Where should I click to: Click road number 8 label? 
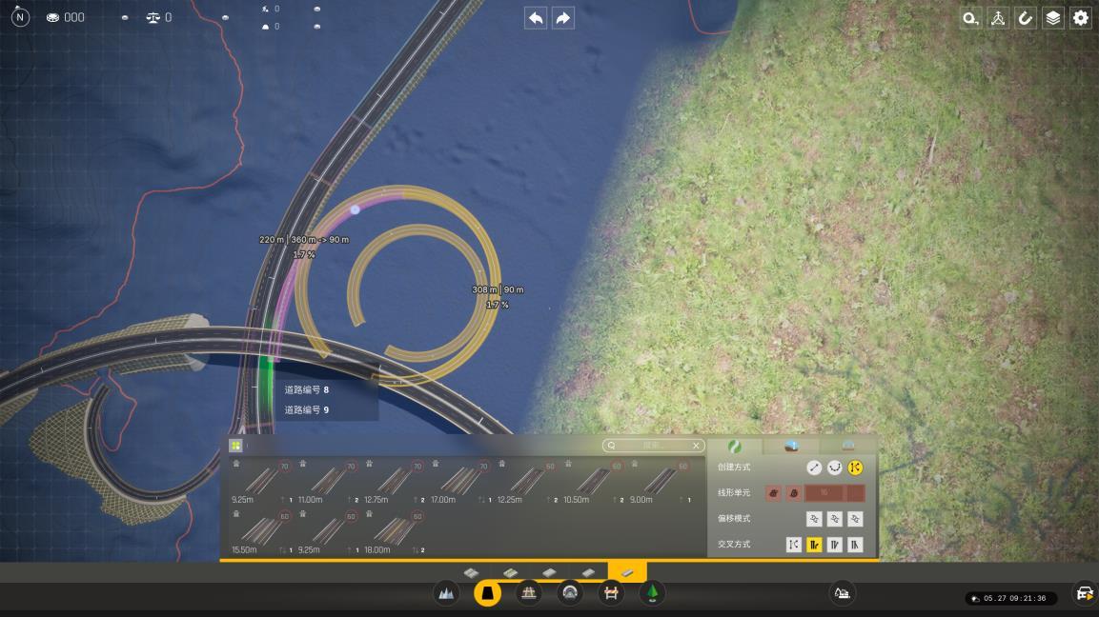[306, 390]
